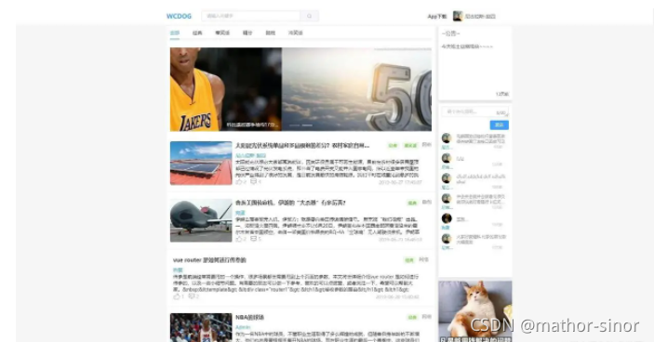Screen dimensions: 654x342
Task: Click the green tag on the drone post
Action: pos(412,203)
